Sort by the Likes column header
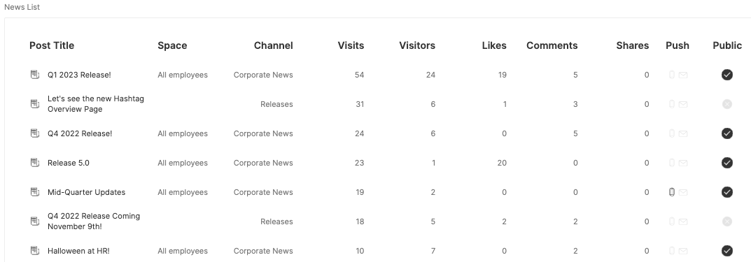751x262 pixels. [x=494, y=45]
